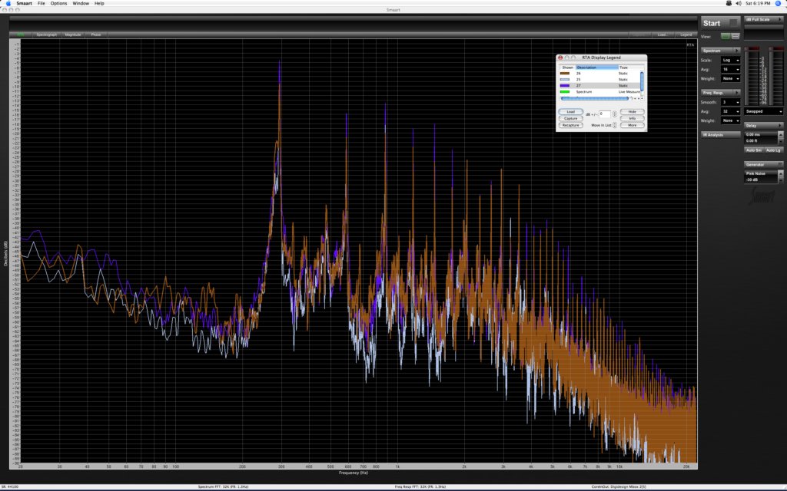Click the Description column header in the legend
This screenshot has width=787, height=491.
pos(596,68)
